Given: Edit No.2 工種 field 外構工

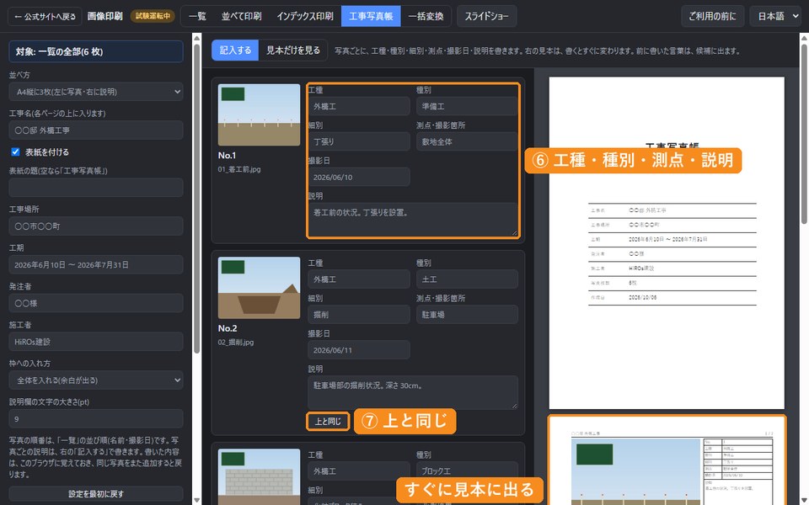Looking at the screenshot, I should click(359, 279).
